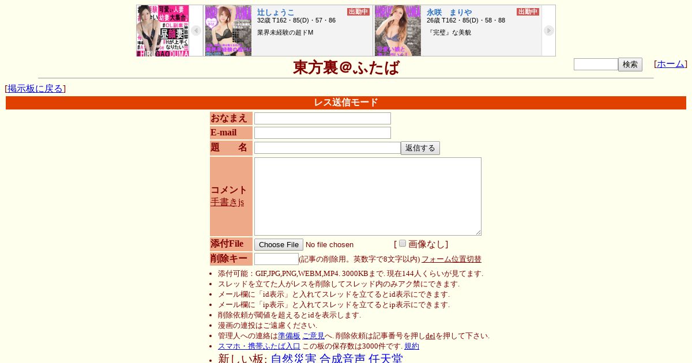Image resolution: width=692 pixels, height=363 pixels.
Task: Click the 東方裏＠ふたば title
Action: click(x=346, y=67)
